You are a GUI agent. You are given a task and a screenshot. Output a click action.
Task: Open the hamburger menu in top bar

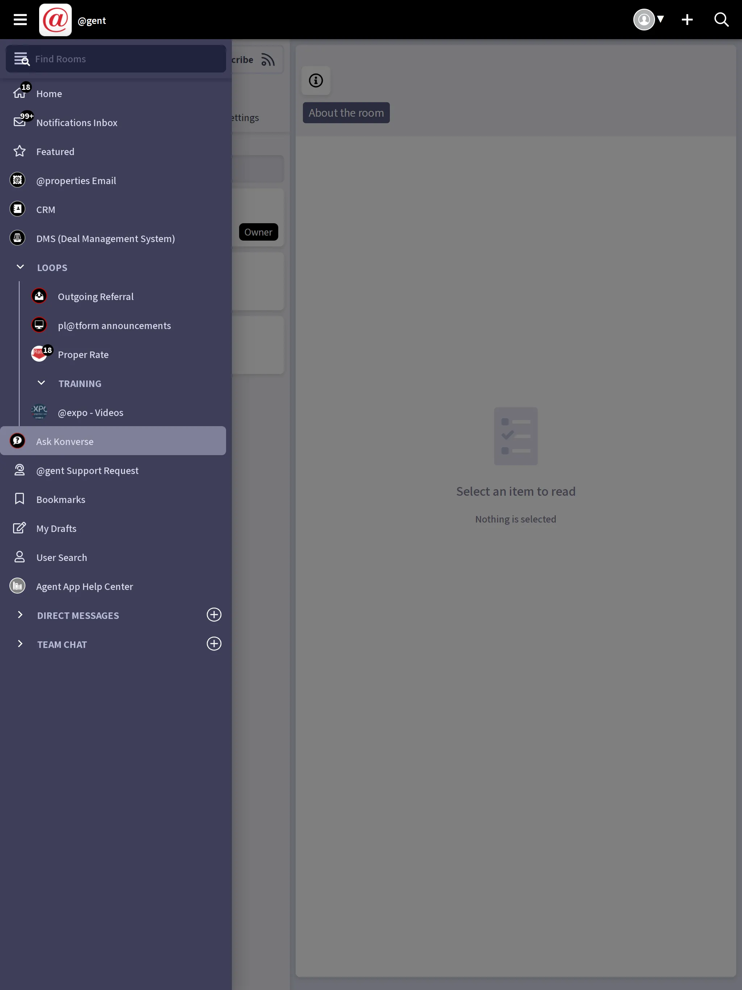click(20, 20)
